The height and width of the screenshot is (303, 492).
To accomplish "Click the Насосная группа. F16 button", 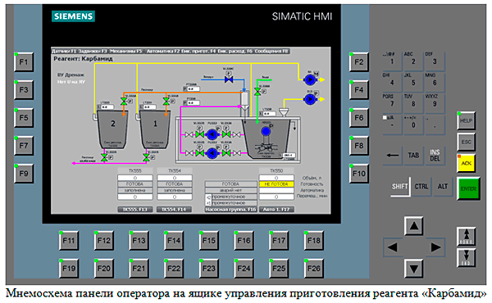I will 230,210.
